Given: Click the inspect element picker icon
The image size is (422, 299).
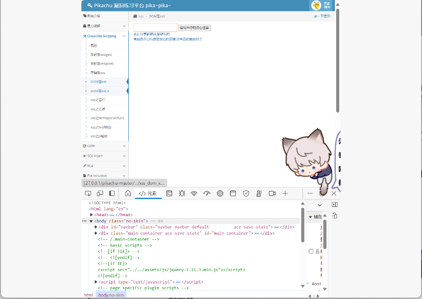Looking at the screenshot, I should [88, 193].
